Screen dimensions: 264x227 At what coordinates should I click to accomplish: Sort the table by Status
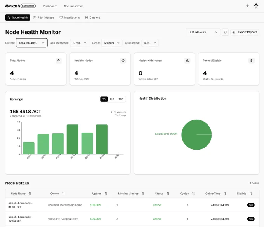coord(162,194)
